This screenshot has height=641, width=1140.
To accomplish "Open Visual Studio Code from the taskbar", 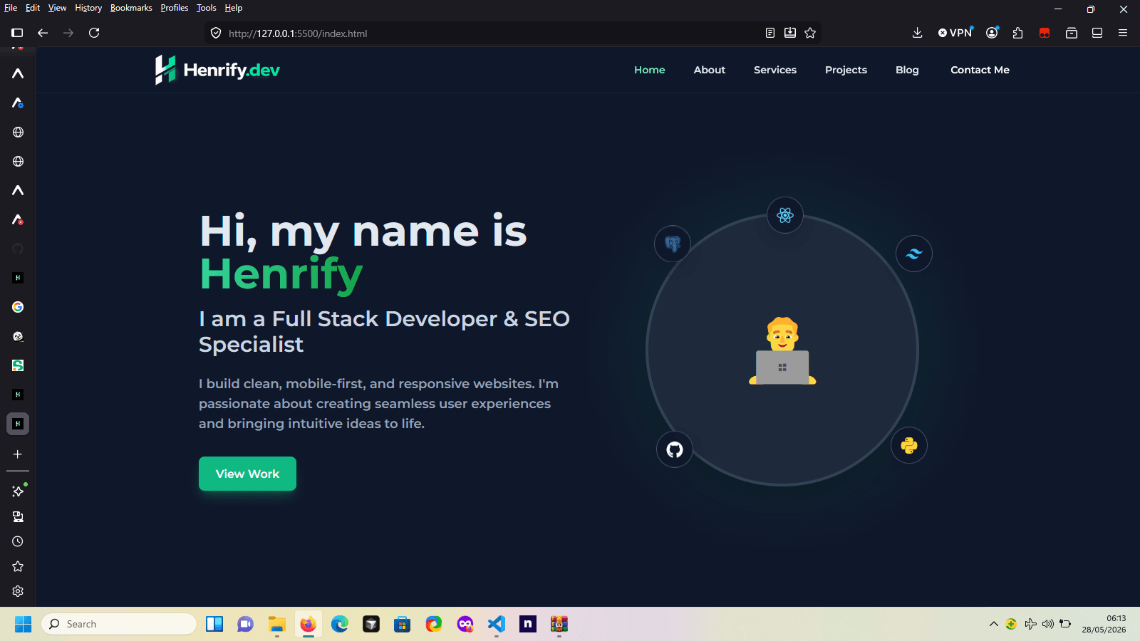I will [497, 624].
